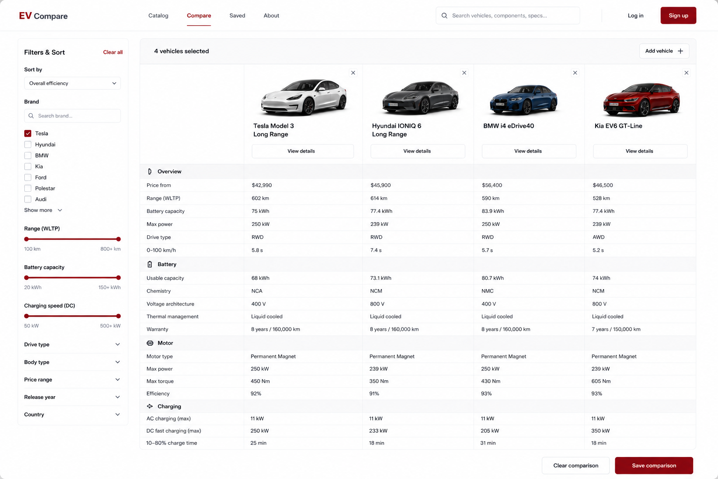Check the Kia brand checkbox
This screenshot has height=479, width=718.
pos(28,167)
